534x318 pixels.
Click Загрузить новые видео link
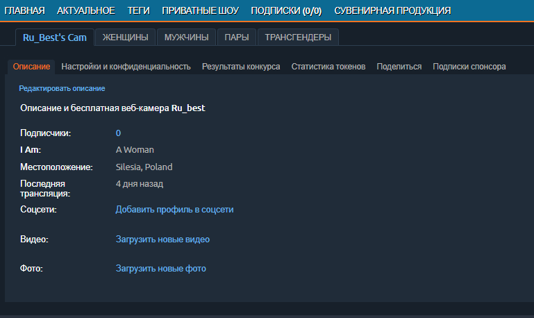click(x=162, y=240)
